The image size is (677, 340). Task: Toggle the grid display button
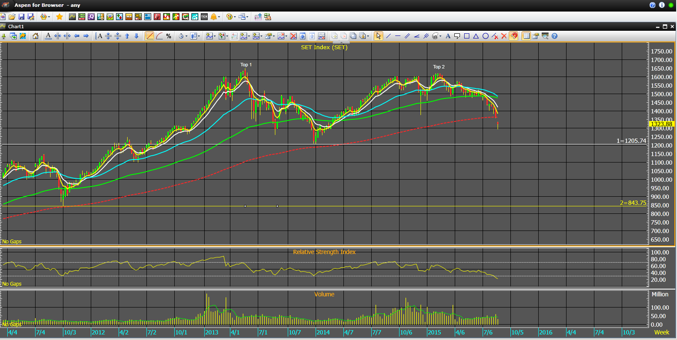[x=526, y=36]
